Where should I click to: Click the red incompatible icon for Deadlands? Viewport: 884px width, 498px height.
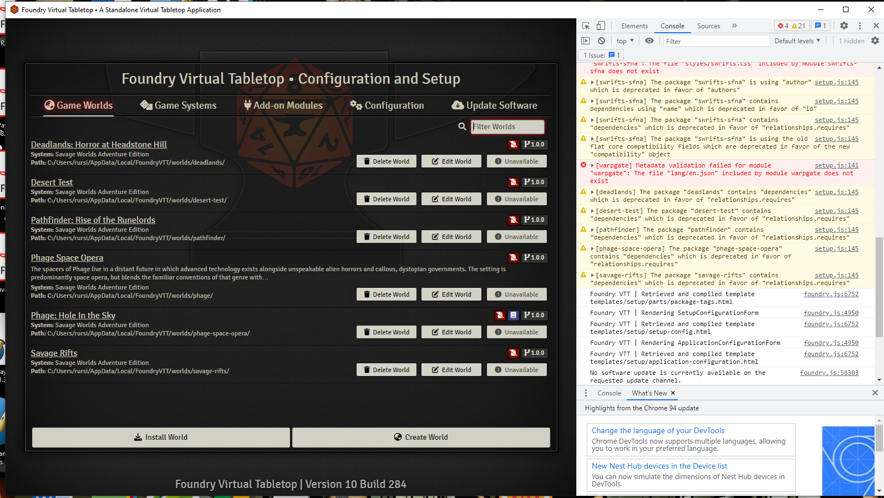click(x=514, y=144)
